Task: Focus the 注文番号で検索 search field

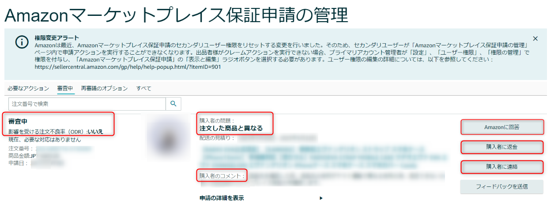Action: coord(87,104)
